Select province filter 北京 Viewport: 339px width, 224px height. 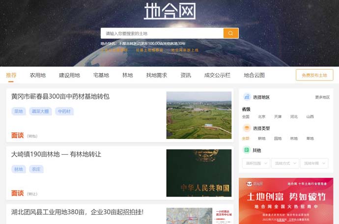(x=261, y=116)
